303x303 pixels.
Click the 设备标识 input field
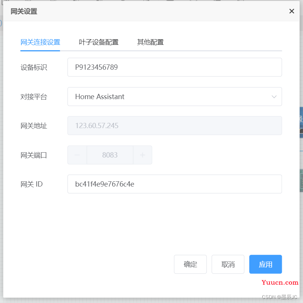[175, 67]
